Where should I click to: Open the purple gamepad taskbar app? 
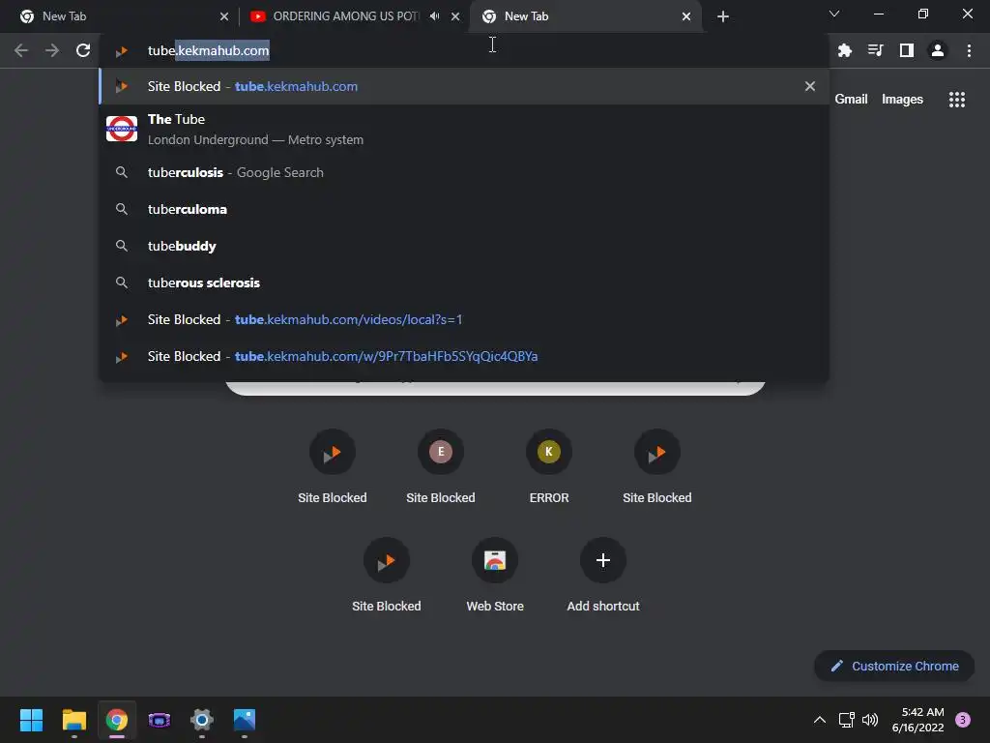(x=160, y=720)
